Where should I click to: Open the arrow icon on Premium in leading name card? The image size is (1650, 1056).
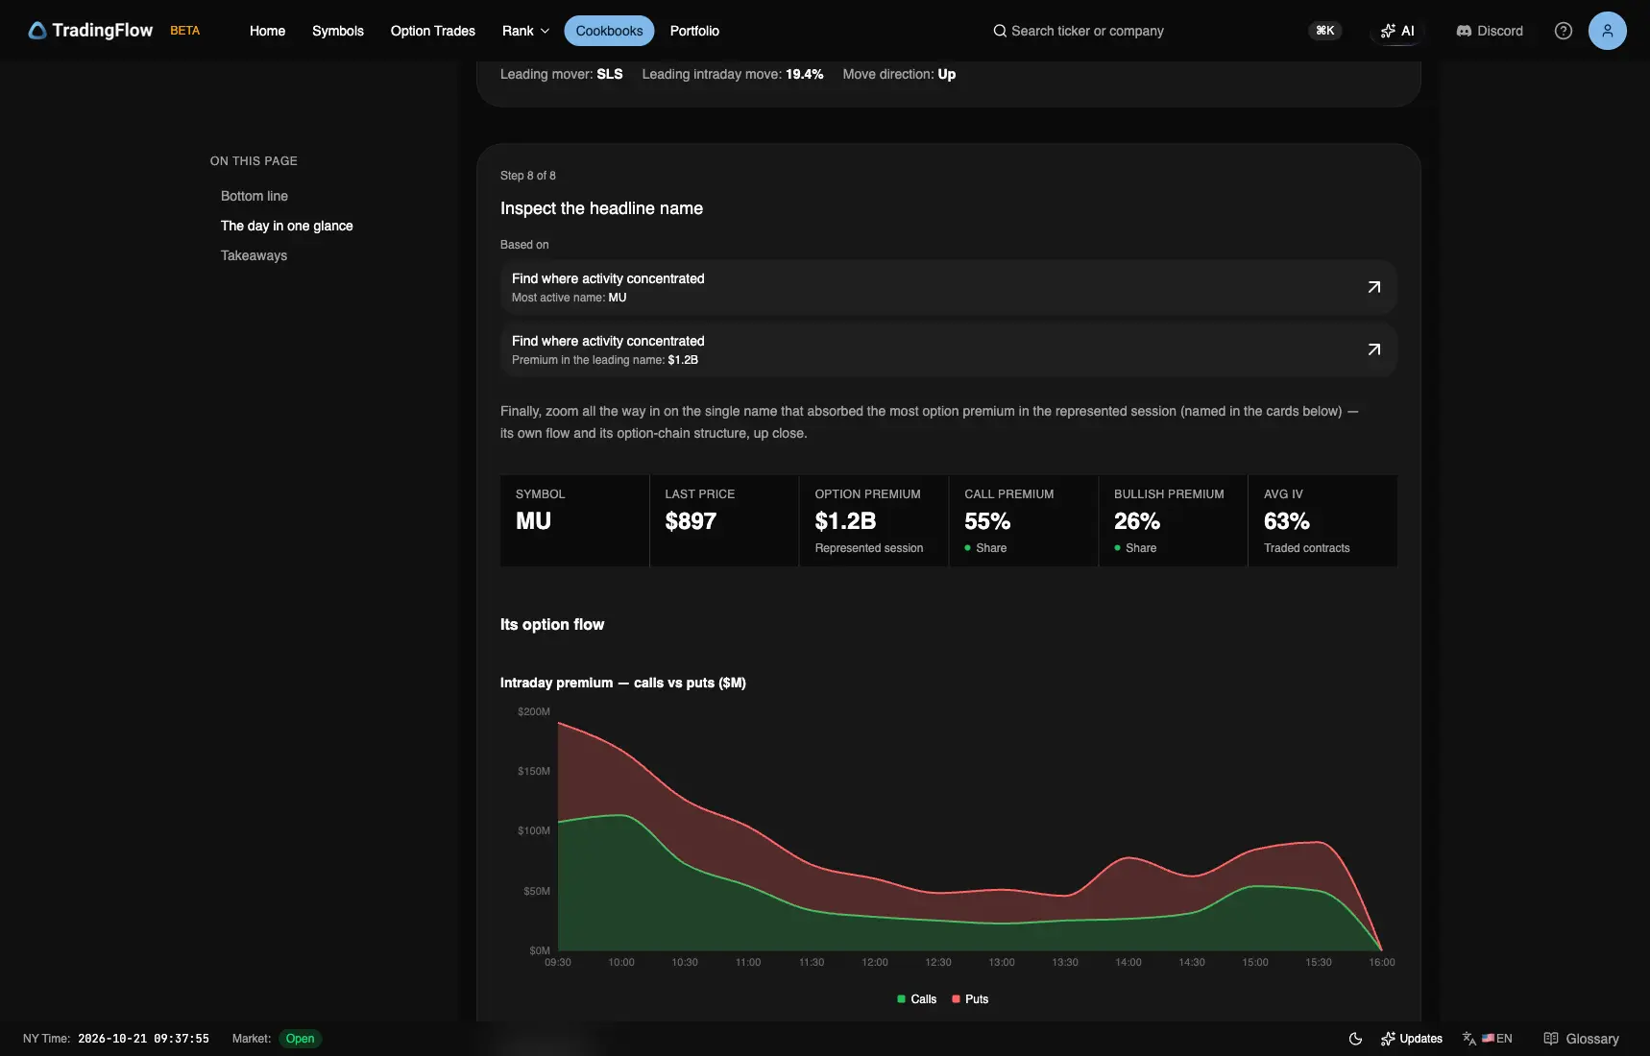(1373, 349)
